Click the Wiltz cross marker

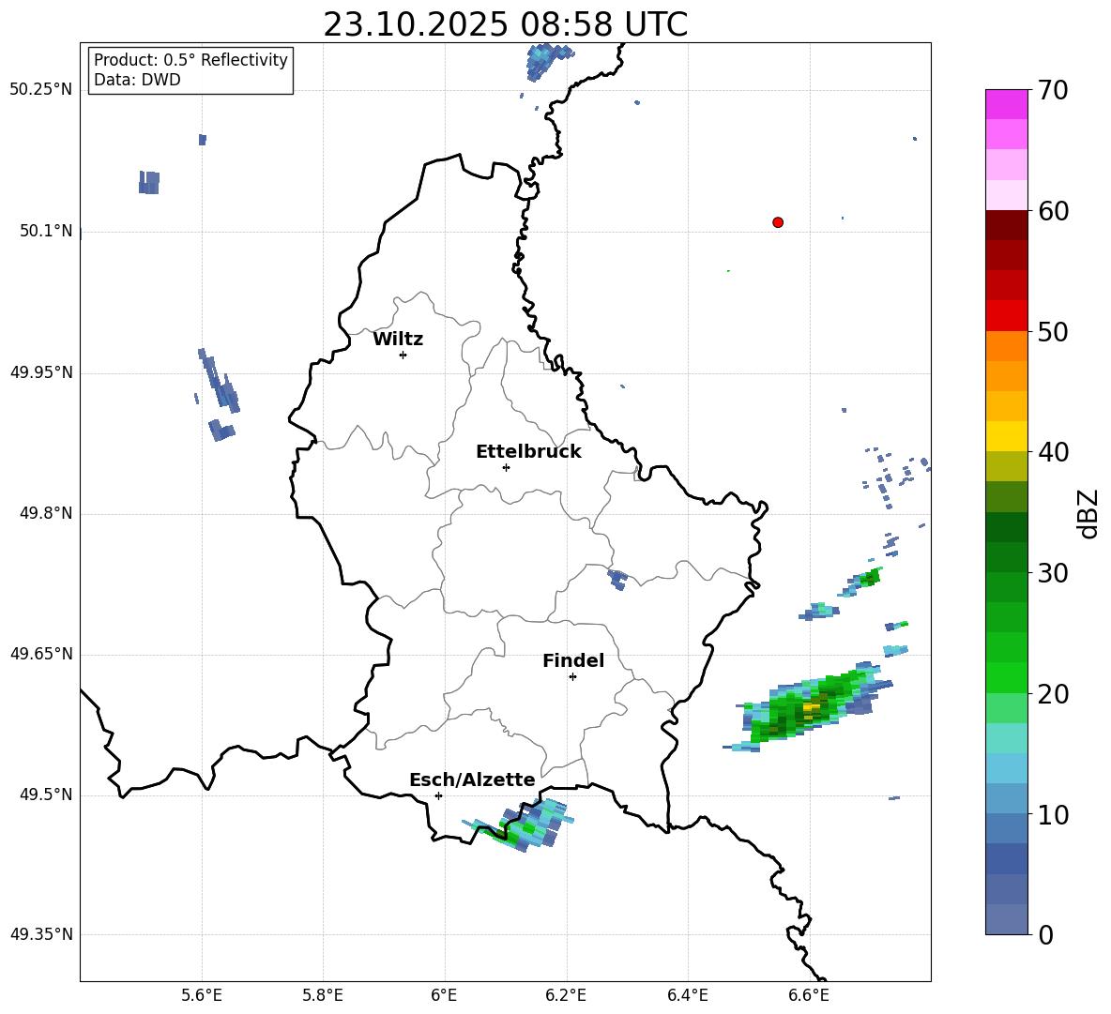403,355
